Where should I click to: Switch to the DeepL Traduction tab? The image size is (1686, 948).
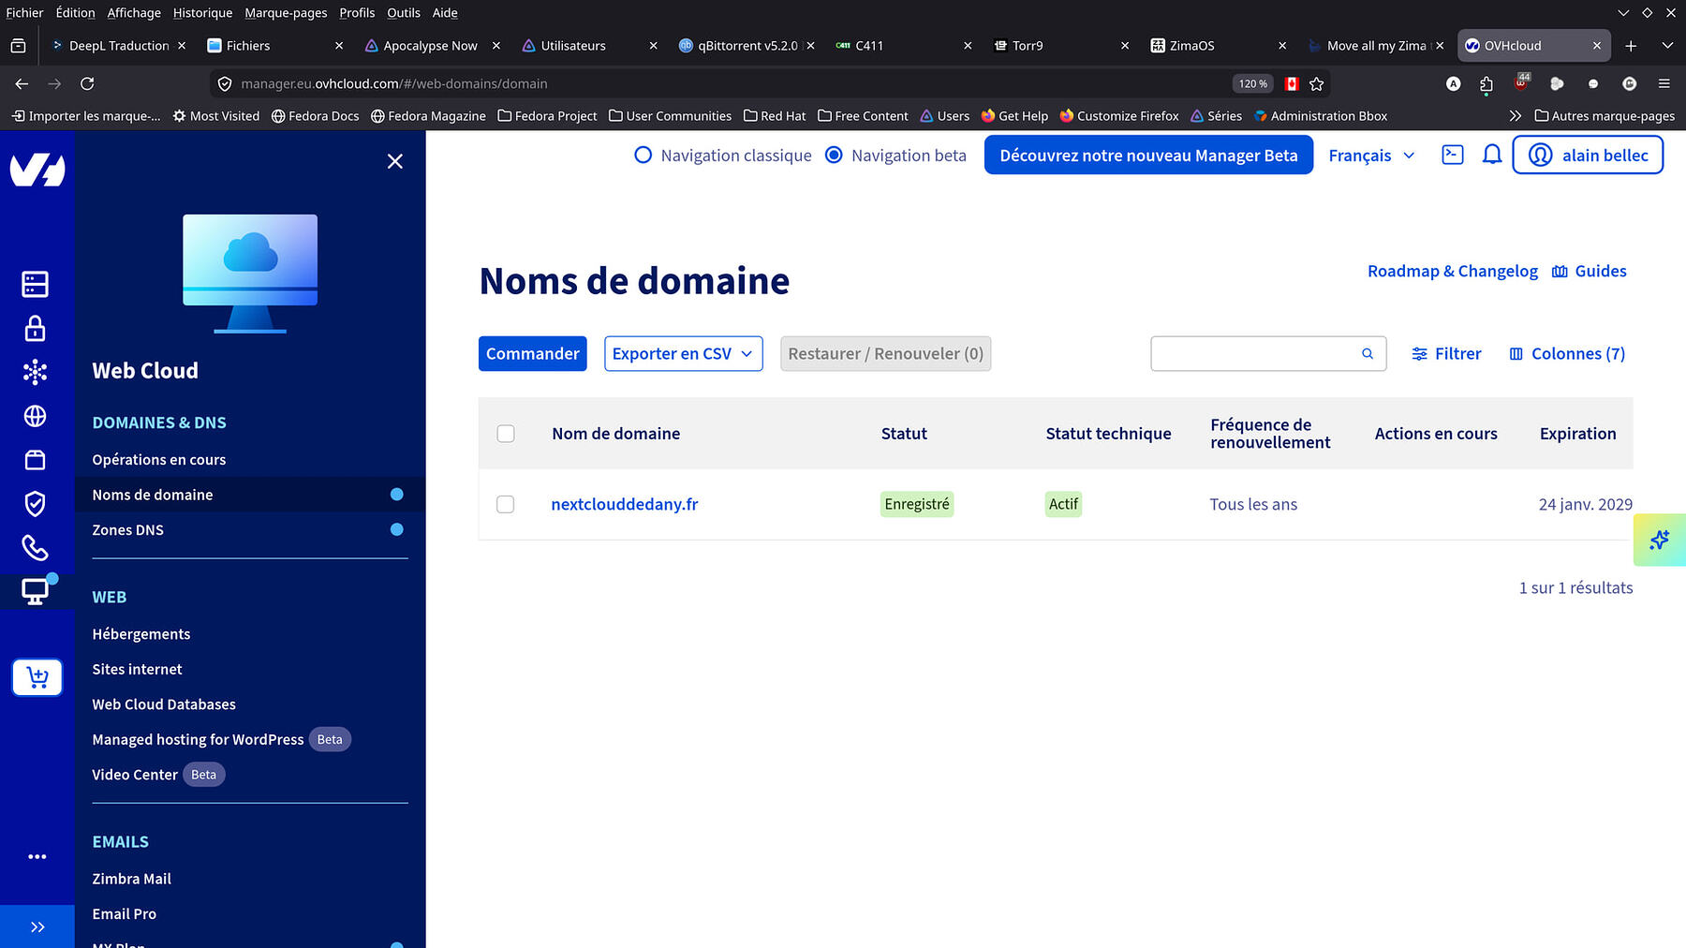[x=119, y=45]
